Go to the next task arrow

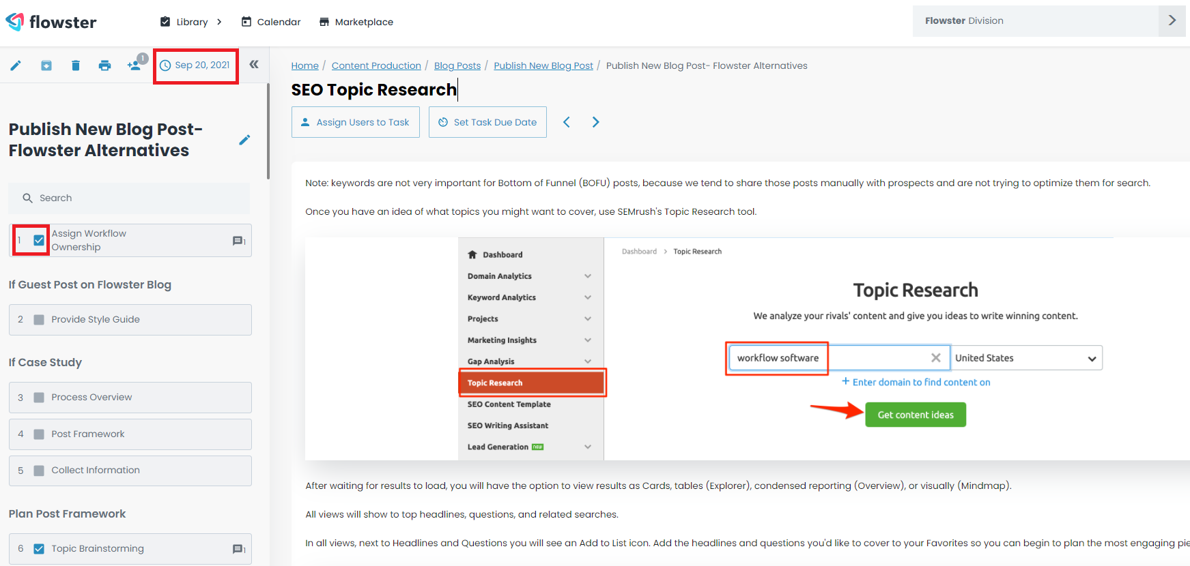[596, 122]
